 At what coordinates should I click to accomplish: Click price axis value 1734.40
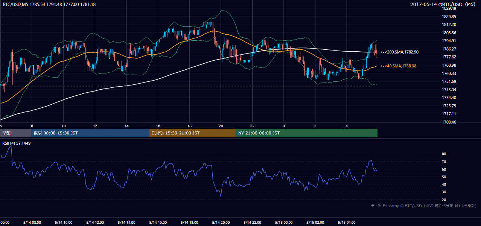pos(449,98)
